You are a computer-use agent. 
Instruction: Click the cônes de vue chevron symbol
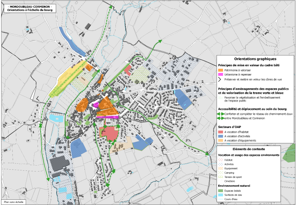tap(220, 79)
